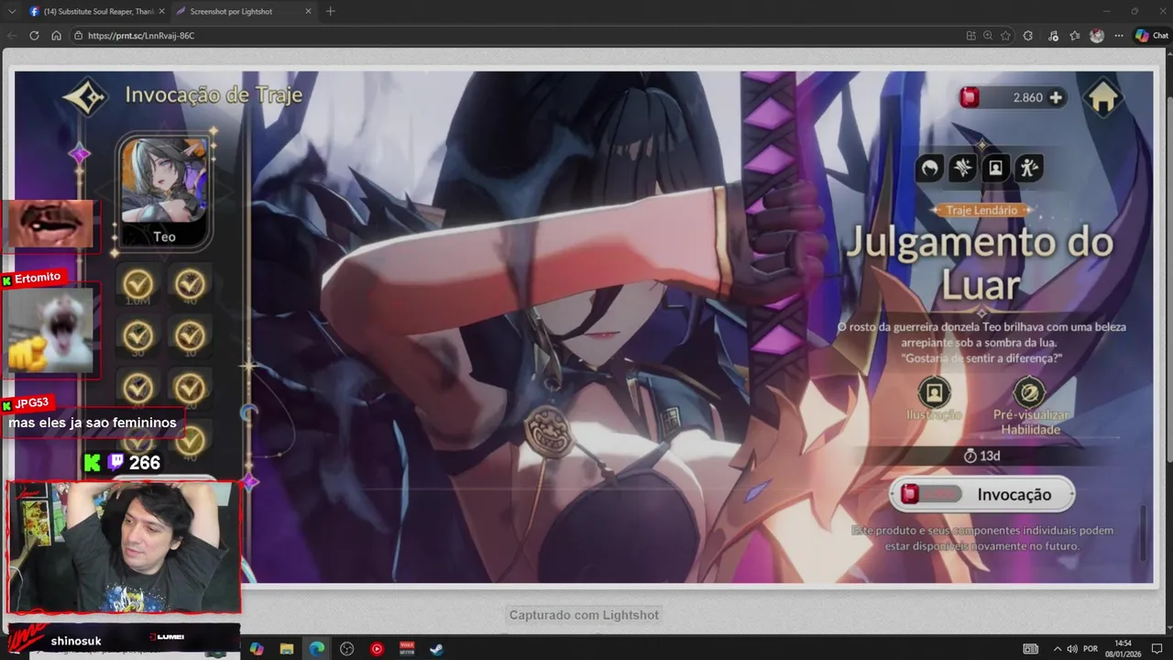Open the browser settings three-dots menu
The image size is (1173, 660).
pyautogui.click(x=1118, y=36)
